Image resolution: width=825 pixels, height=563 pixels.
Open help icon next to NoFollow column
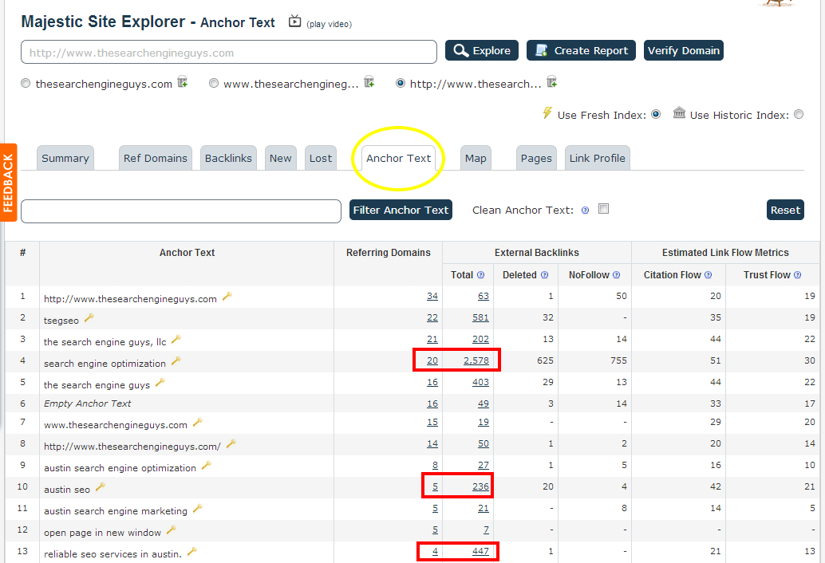point(617,275)
